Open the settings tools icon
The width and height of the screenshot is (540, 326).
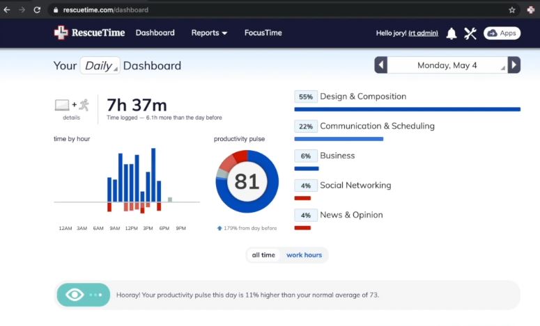[470, 33]
